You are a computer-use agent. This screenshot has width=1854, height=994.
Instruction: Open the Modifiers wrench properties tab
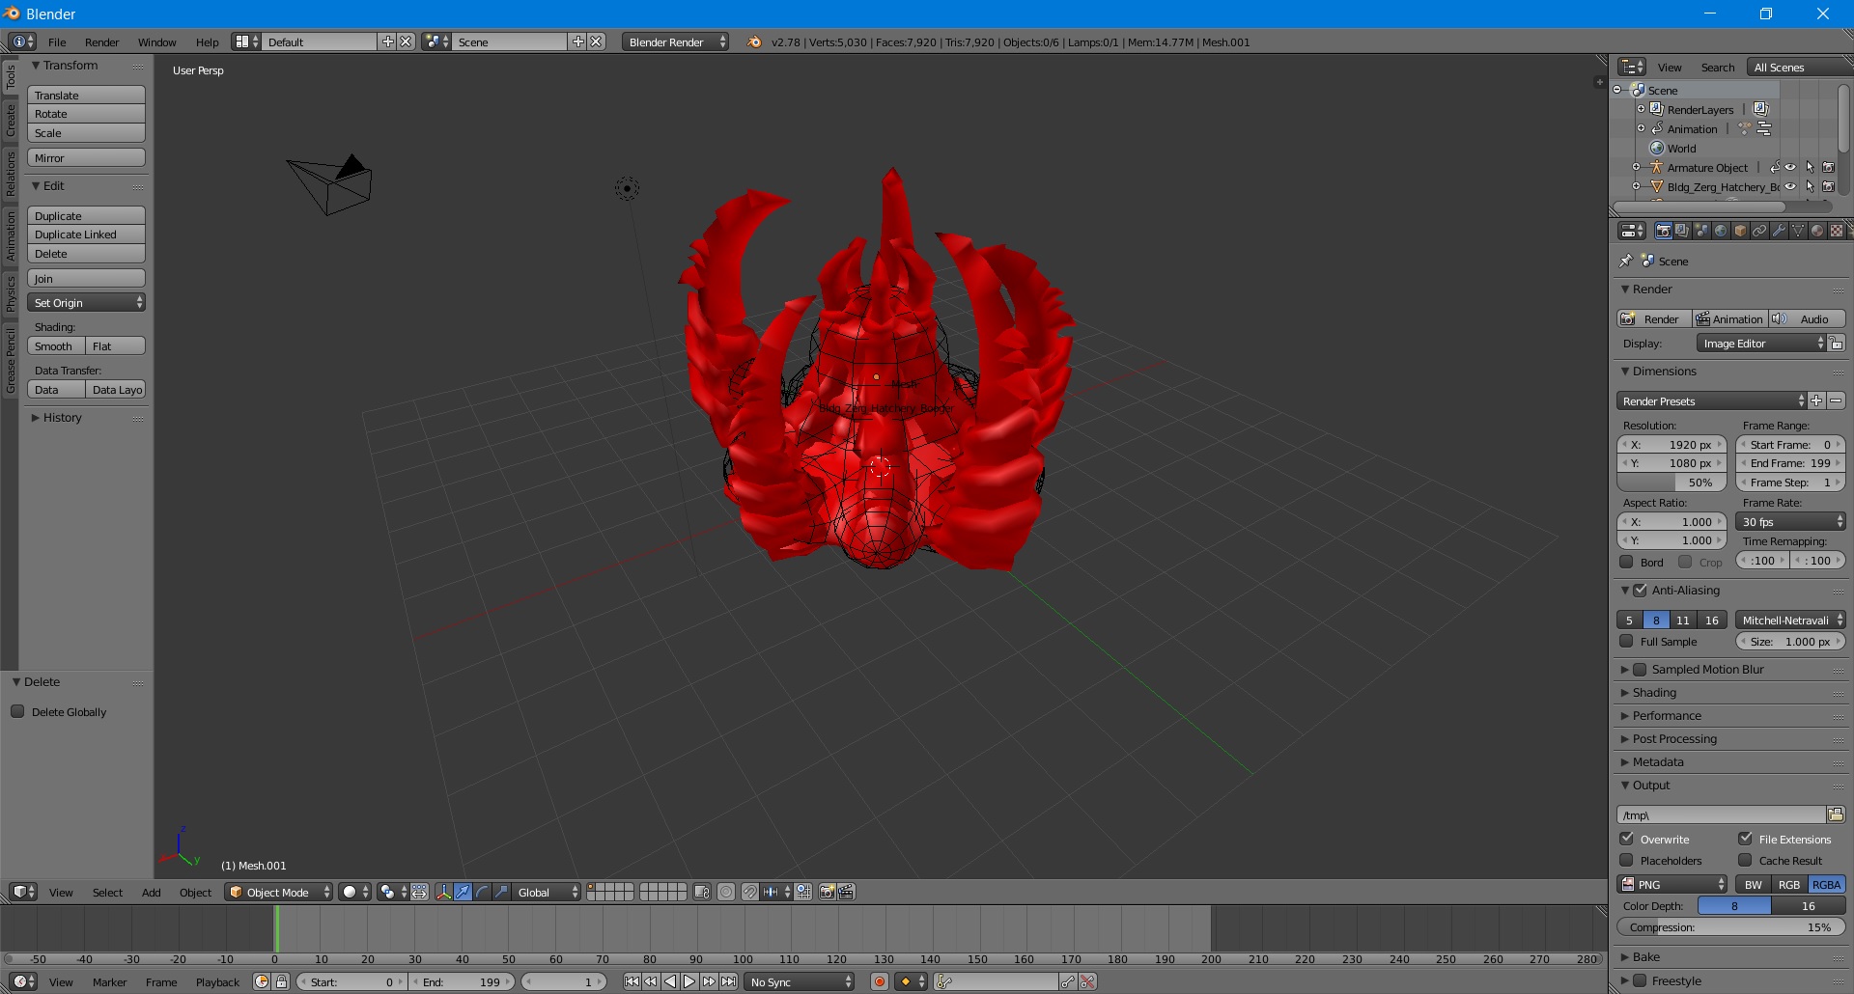click(1779, 231)
